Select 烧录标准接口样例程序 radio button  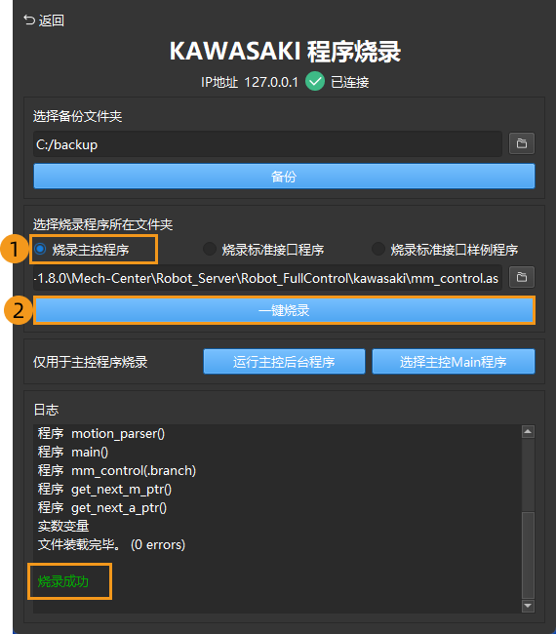pyautogui.click(x=378, y=249)
